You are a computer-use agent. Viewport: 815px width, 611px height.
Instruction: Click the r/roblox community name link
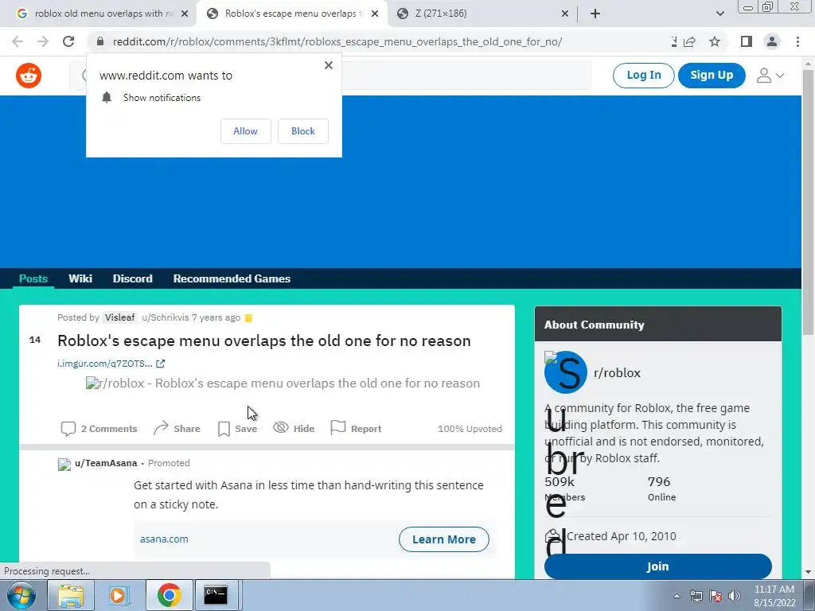click(x=617, y=372)
